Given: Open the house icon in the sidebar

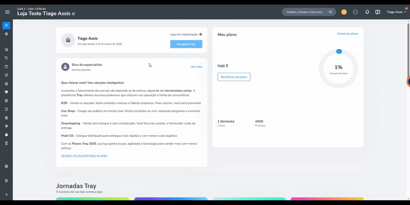Looking at the screenshot, I should coord(7,84).
